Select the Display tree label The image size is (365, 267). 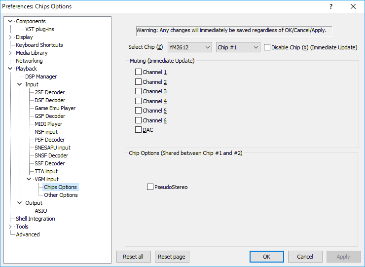pyautogui.click(x=24, y=37)
